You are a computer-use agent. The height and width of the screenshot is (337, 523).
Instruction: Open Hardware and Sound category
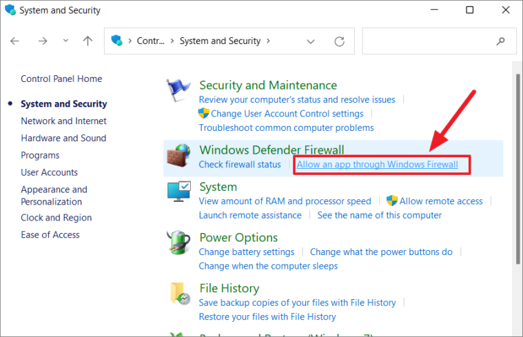coord(63,138)
